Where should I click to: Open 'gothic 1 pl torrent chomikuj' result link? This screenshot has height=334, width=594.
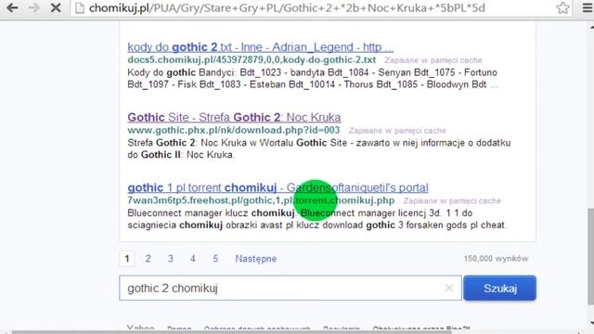[278, 187]
